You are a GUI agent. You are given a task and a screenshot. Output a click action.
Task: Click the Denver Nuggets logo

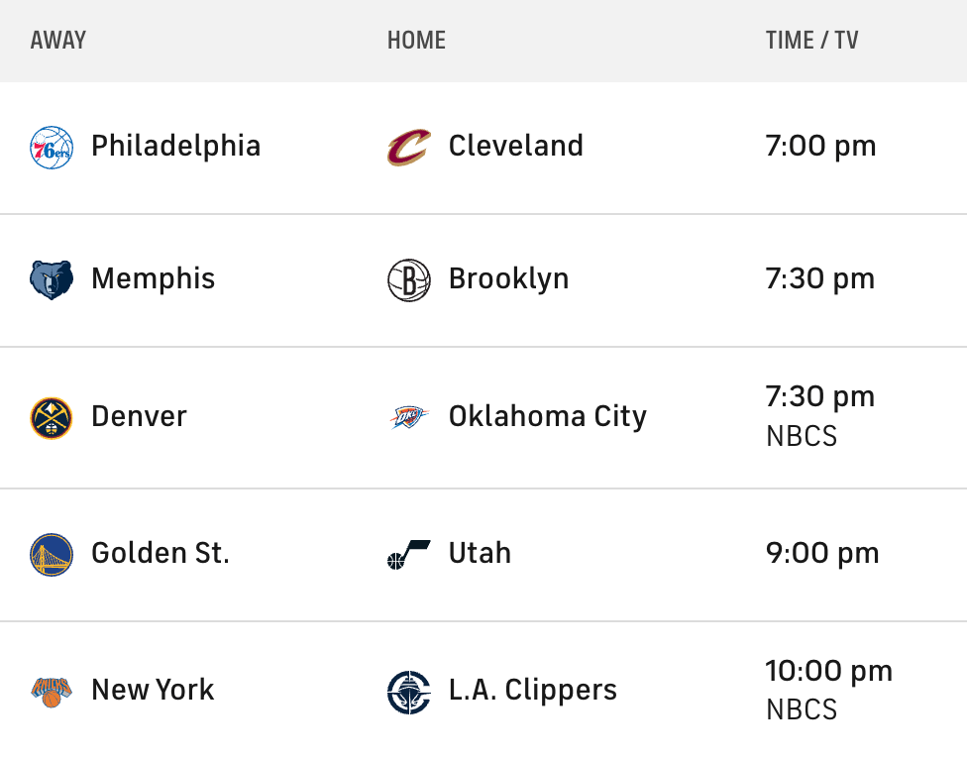[52, 417]
